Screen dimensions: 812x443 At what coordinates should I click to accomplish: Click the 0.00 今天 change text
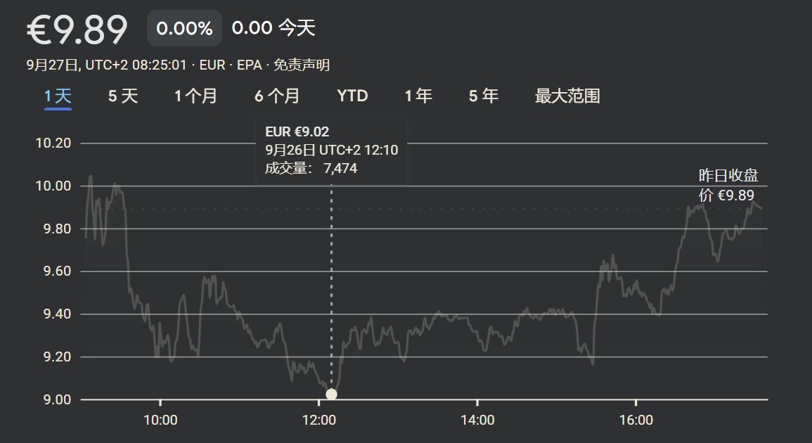click(273, 28)
